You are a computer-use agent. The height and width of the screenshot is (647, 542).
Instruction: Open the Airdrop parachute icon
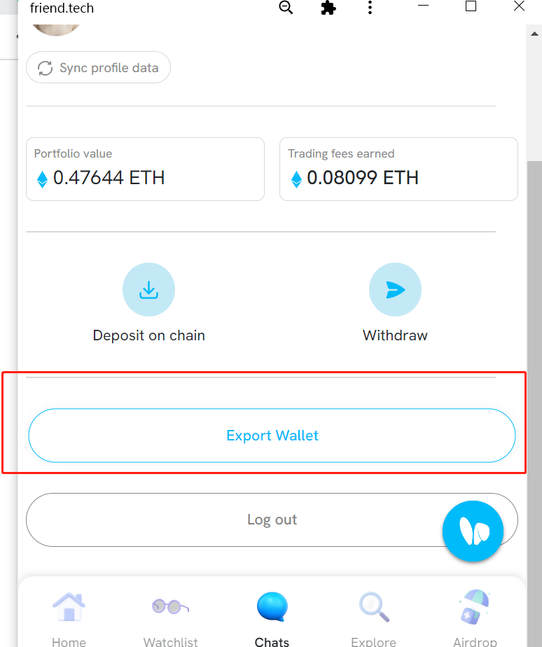(474, 606)
